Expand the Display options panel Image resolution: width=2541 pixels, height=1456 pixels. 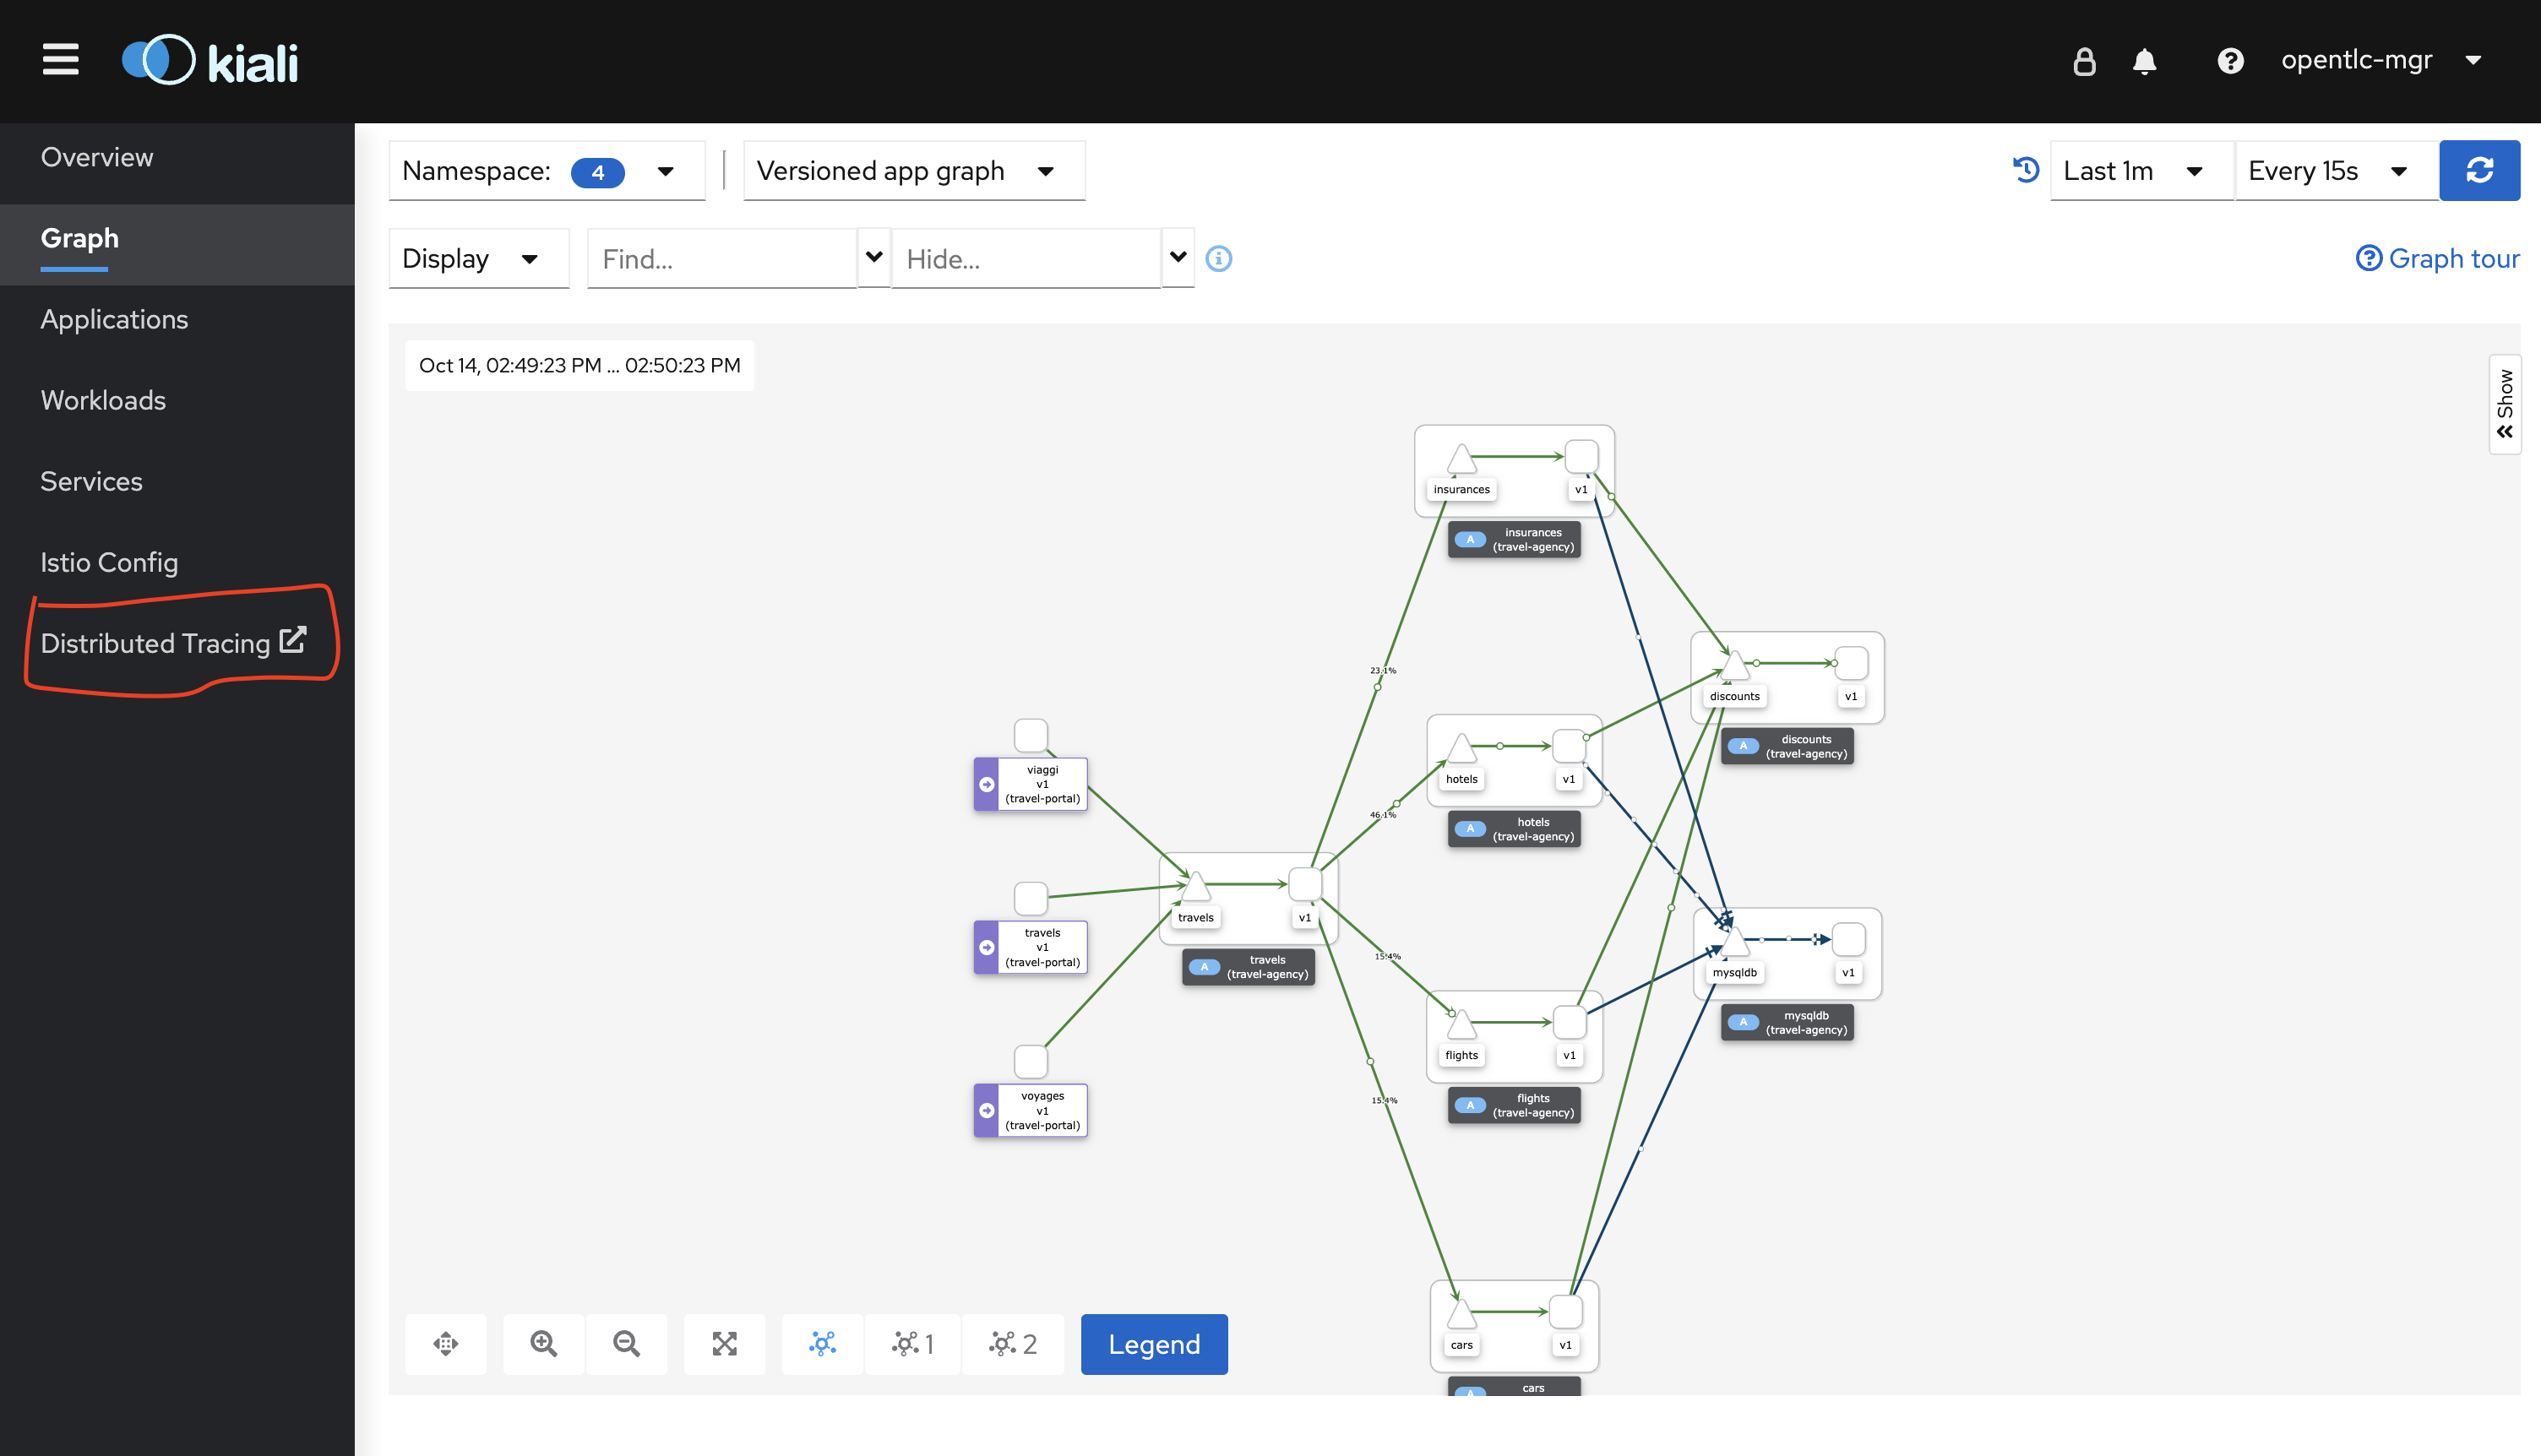coord(470,258)
